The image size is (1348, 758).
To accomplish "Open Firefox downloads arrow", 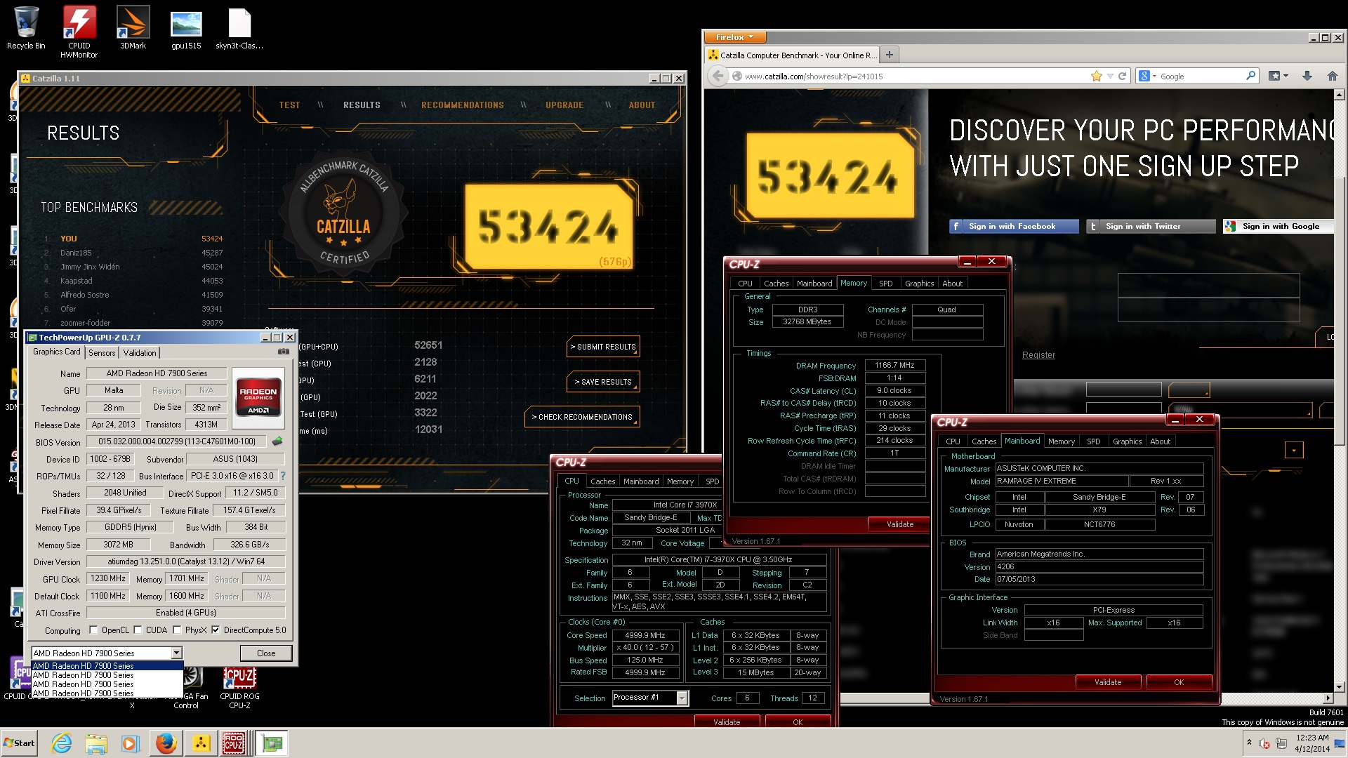I will [1307, 76].
